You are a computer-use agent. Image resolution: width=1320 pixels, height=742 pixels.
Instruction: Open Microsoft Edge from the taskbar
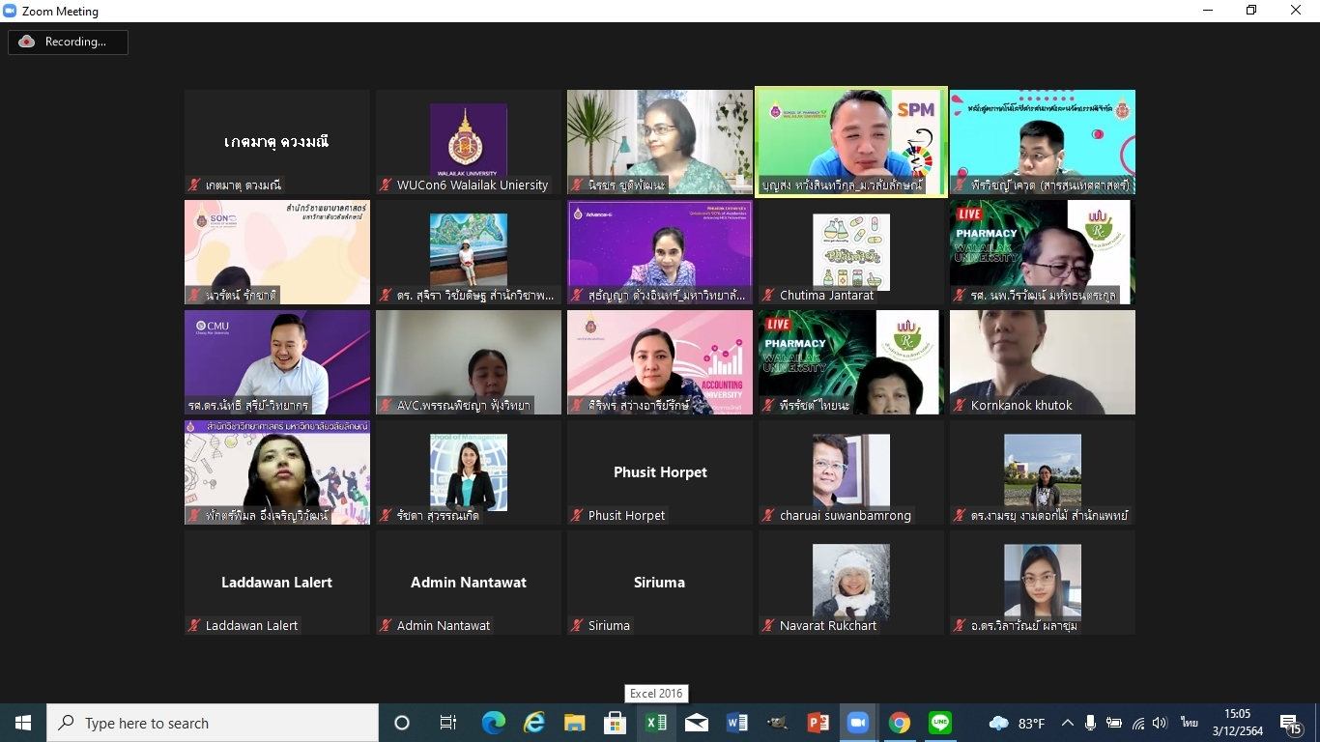pyautogui.click(x=494, y=723)
